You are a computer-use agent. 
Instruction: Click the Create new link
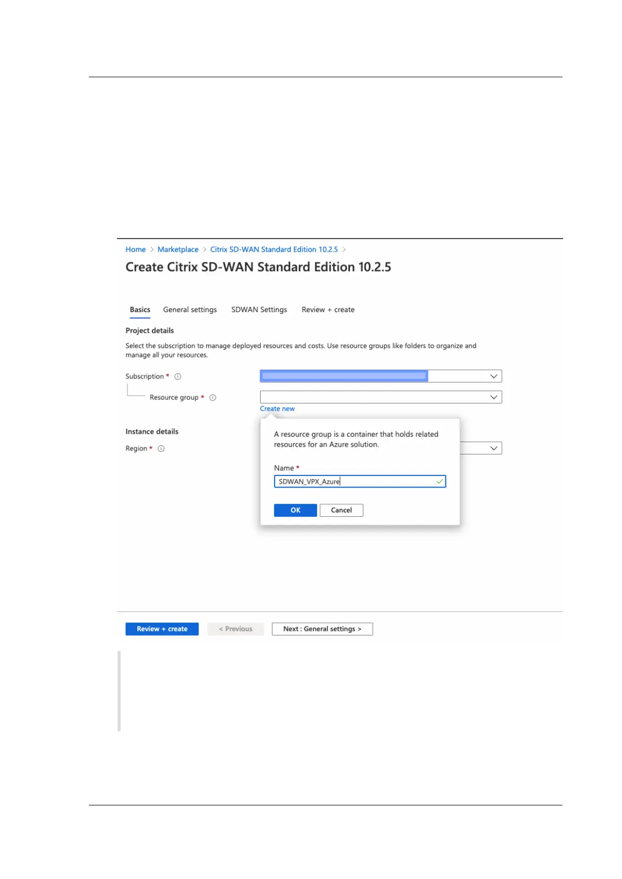[x=277, y=409]
